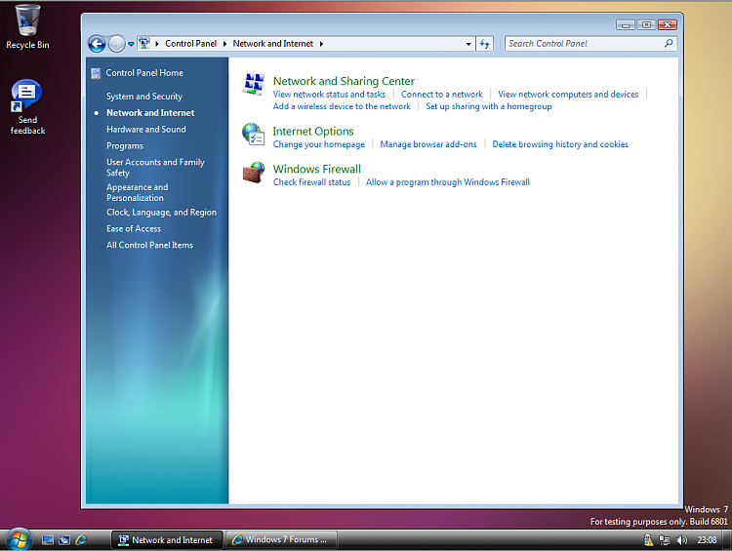Click the Control Panel Home icon
This screenshot has width=732, height=551.
click(x=96, y=73)
